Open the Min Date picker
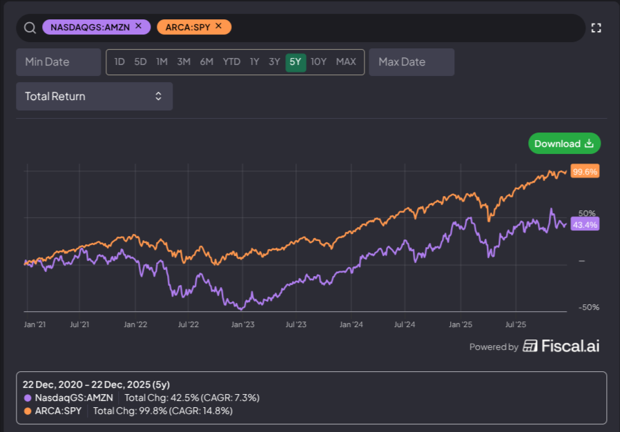The image size is (620, 432). coord(58,61)
